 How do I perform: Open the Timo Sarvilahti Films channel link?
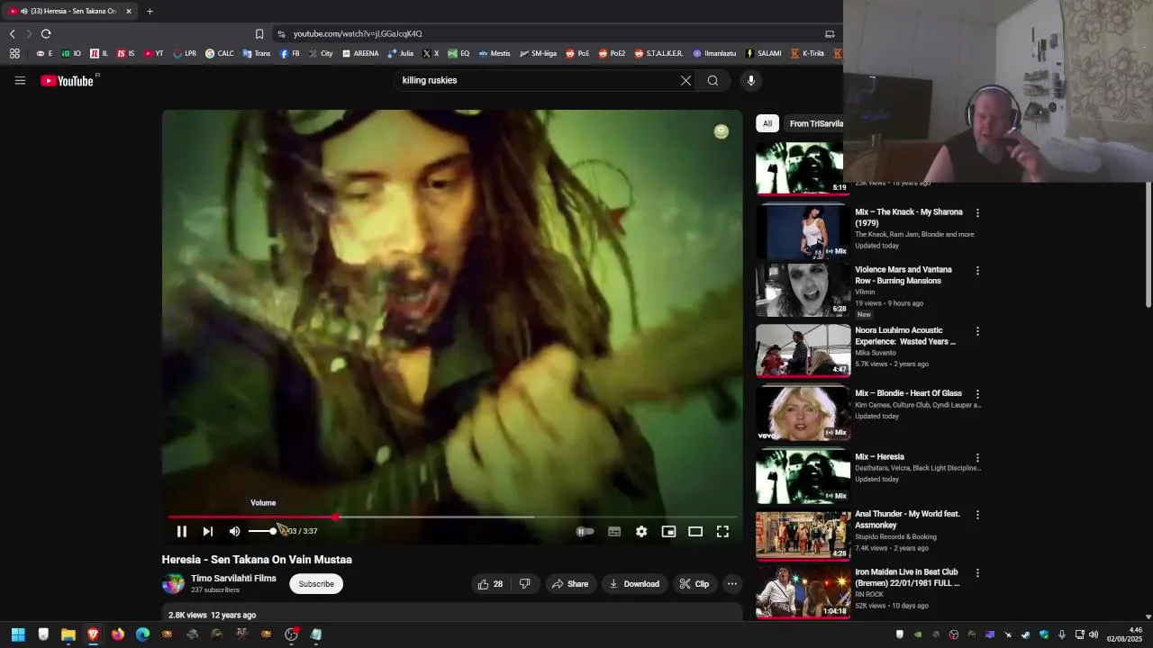coord(233,579)
